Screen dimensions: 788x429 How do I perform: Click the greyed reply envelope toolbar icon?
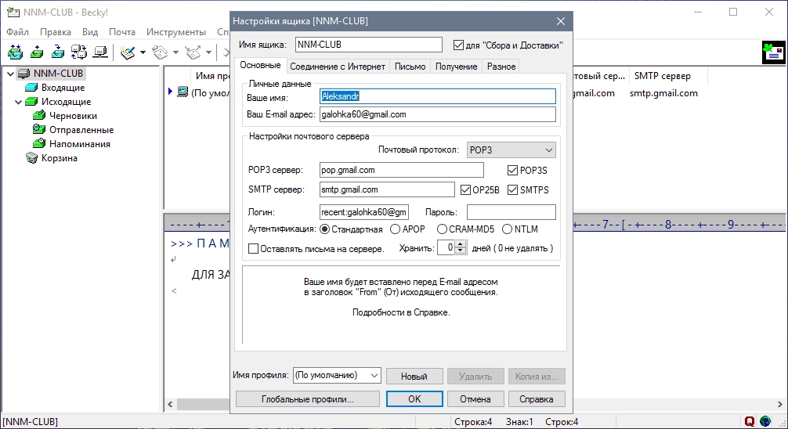point(161,52)
